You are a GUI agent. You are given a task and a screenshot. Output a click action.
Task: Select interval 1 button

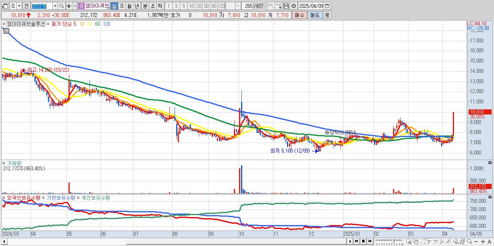[x=168, y=6]
